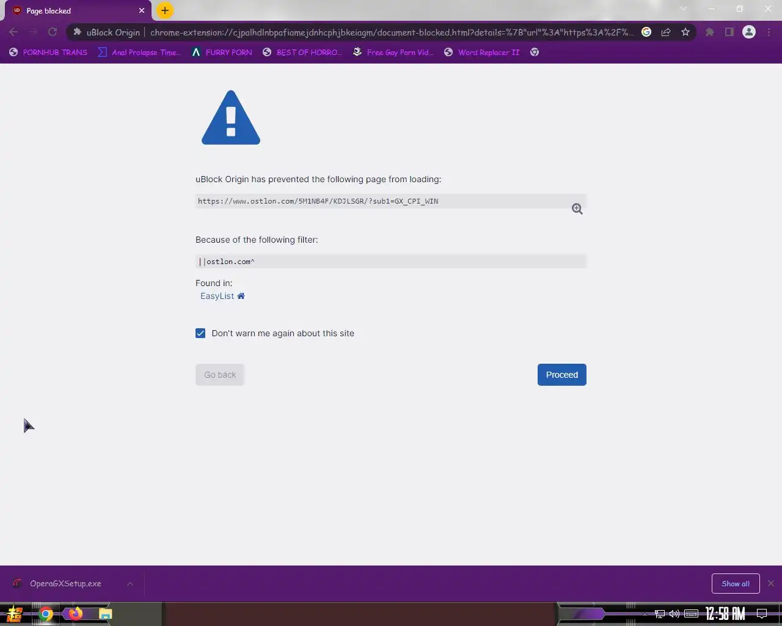Share this page via the share icon
The image size is (782, 626).
point(666,32)
